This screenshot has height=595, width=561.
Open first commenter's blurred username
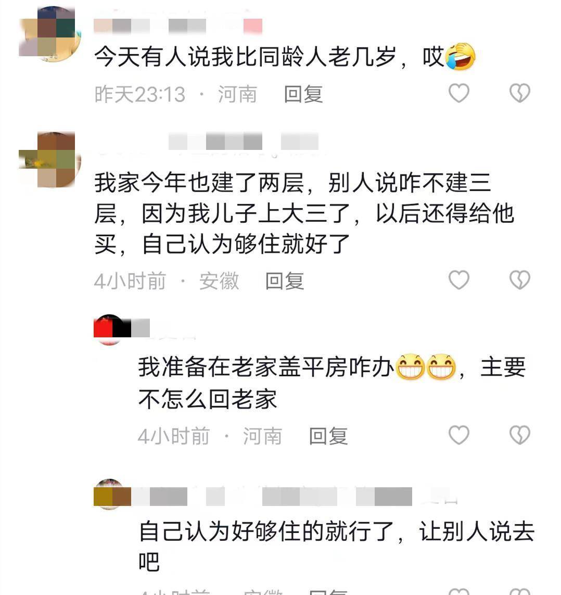(178, 26)
